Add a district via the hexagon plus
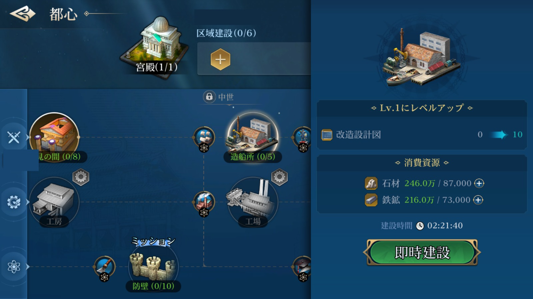 coord(220,59)
